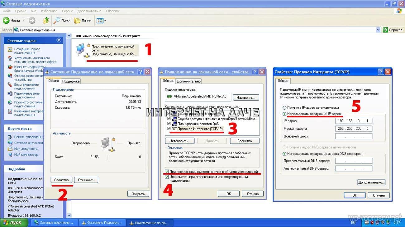Image resolution: width=405 pixels, height=227 pixels.
Task: Click the Пуск Start button
Action: point(13,223)
